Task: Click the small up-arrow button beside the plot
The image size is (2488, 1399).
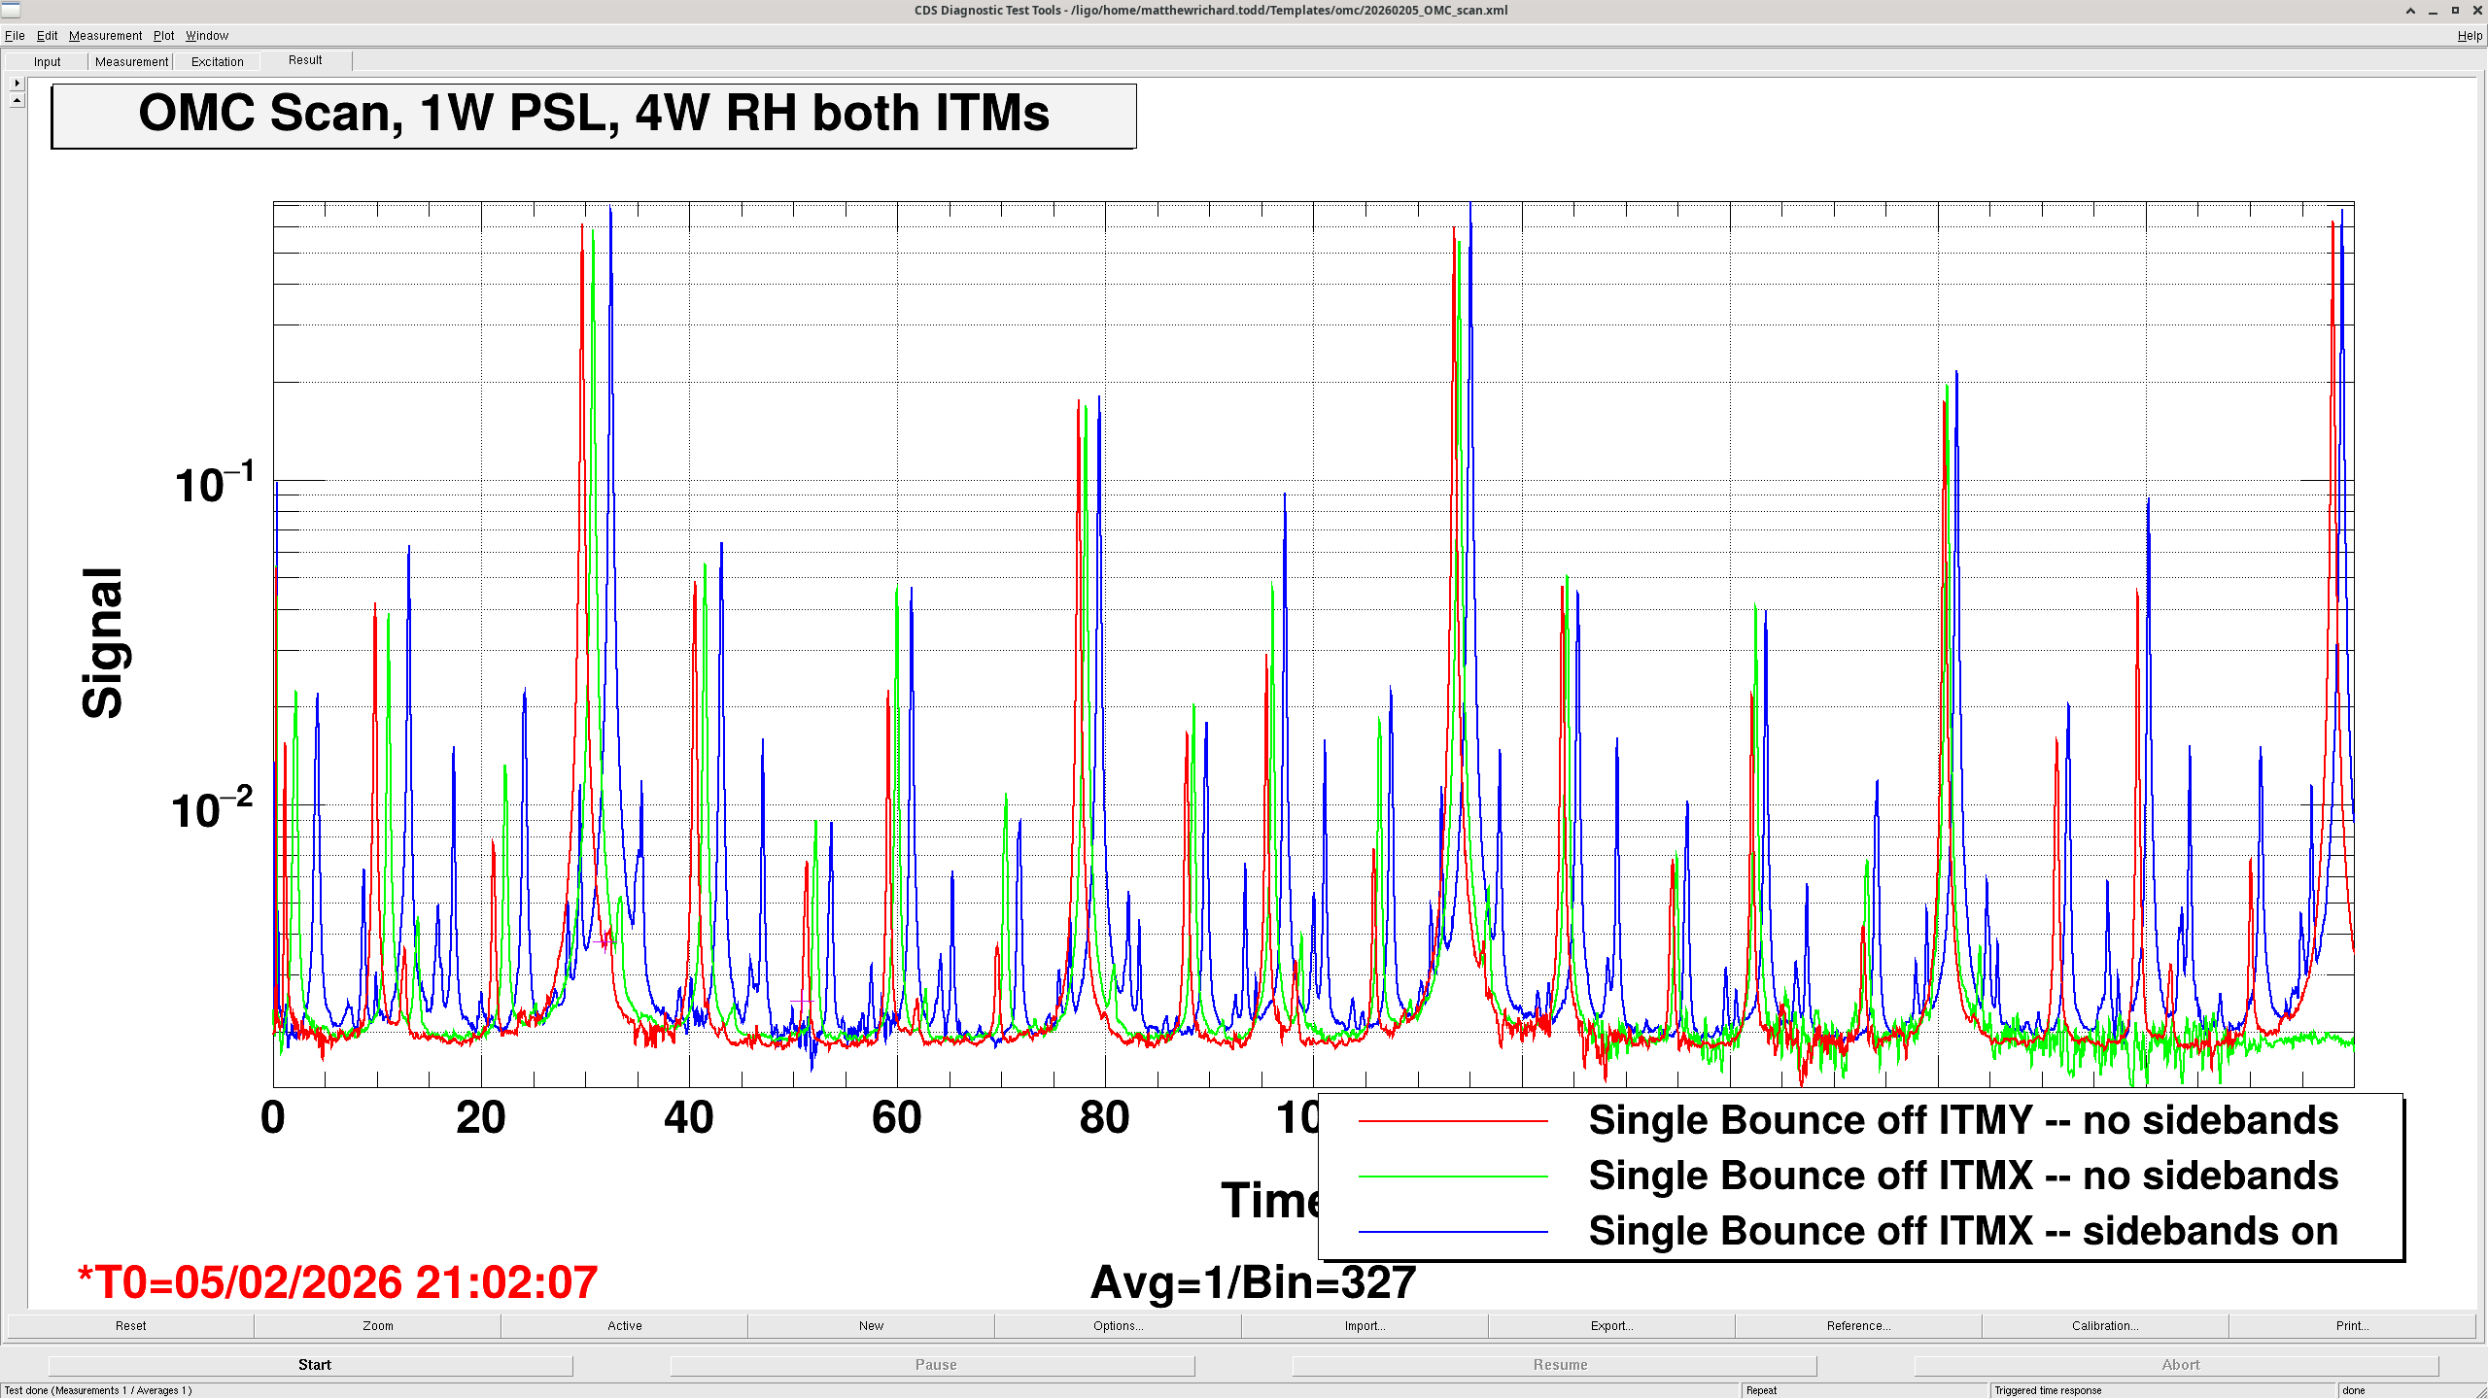Action: click(x=17, y=100)
